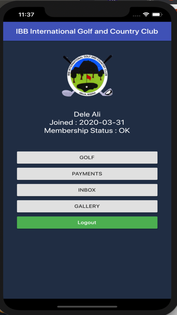The height and width of the screenshot is (315, 177).
Task: Tap the Wi-Fi icon in status bar
Action: [146, 14]
